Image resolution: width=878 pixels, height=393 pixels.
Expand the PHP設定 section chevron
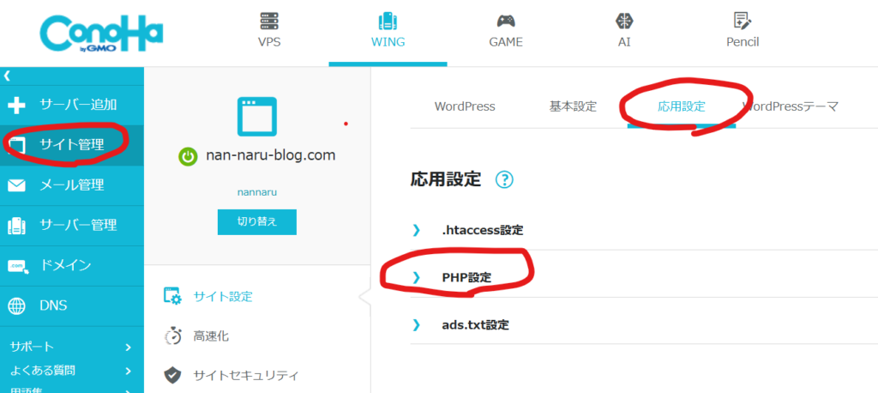pos(416,277)
